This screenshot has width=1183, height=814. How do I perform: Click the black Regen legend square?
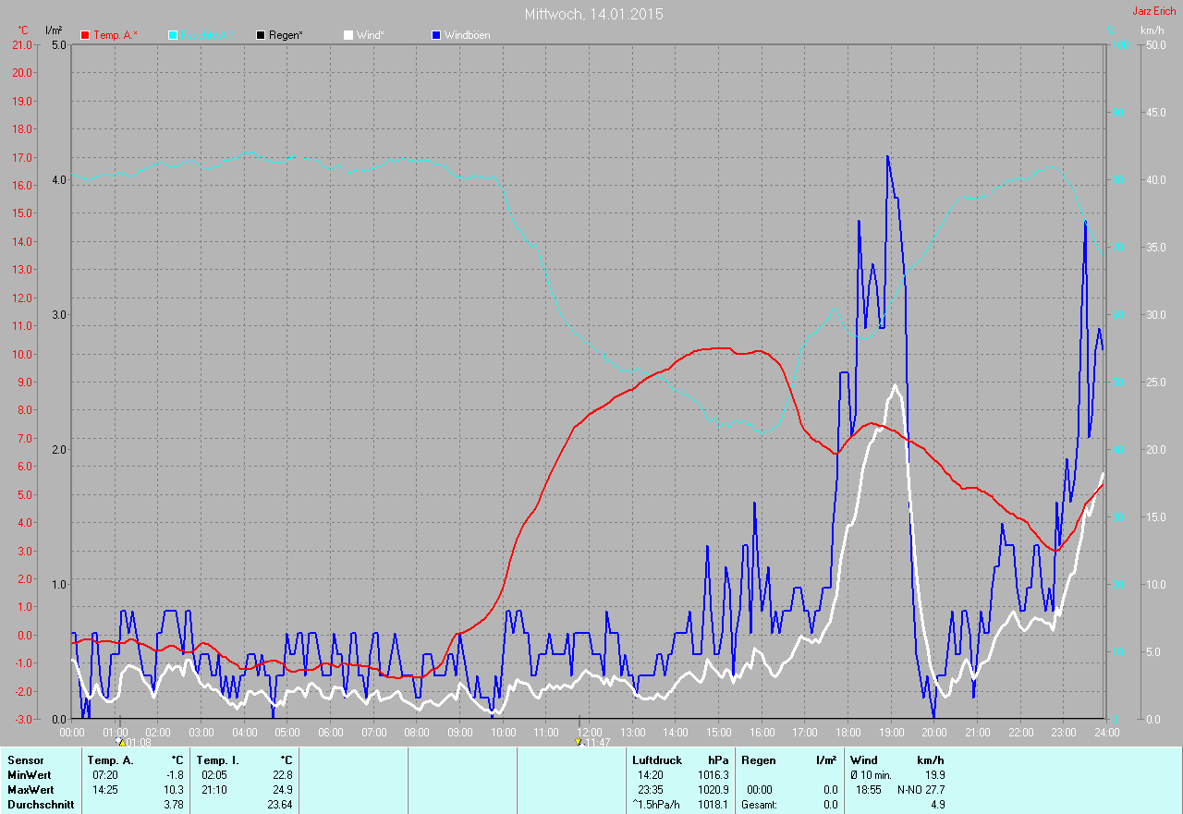pyautogui.click(x=261, y=35)
